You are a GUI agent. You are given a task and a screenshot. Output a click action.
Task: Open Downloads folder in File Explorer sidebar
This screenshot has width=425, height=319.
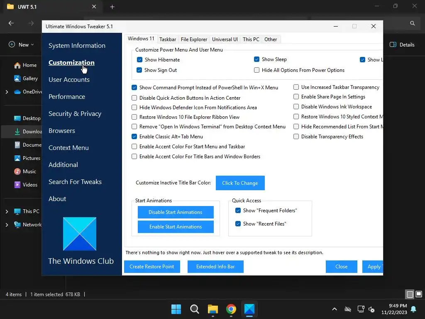click(x=28, y=132)
